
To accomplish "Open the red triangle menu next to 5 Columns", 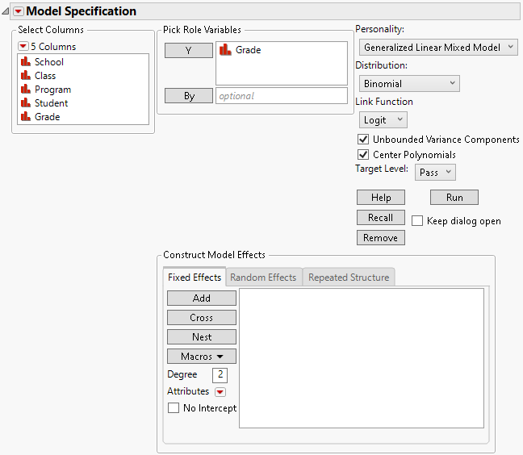I will click(23, 46).
